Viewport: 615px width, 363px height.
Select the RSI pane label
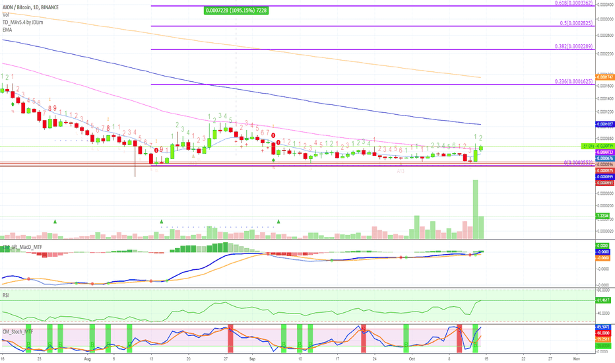point(5,295)
